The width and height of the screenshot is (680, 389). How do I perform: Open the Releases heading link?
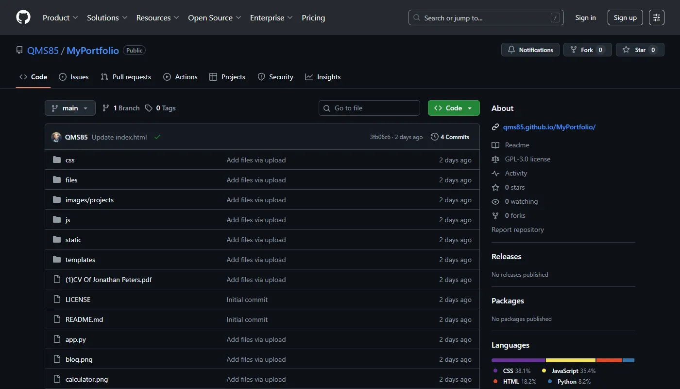point(506,256)
